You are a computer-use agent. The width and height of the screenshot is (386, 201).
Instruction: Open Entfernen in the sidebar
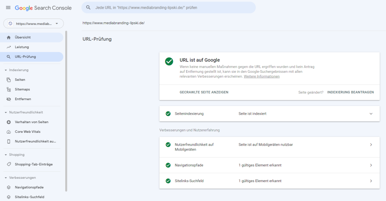coord(32,99)
